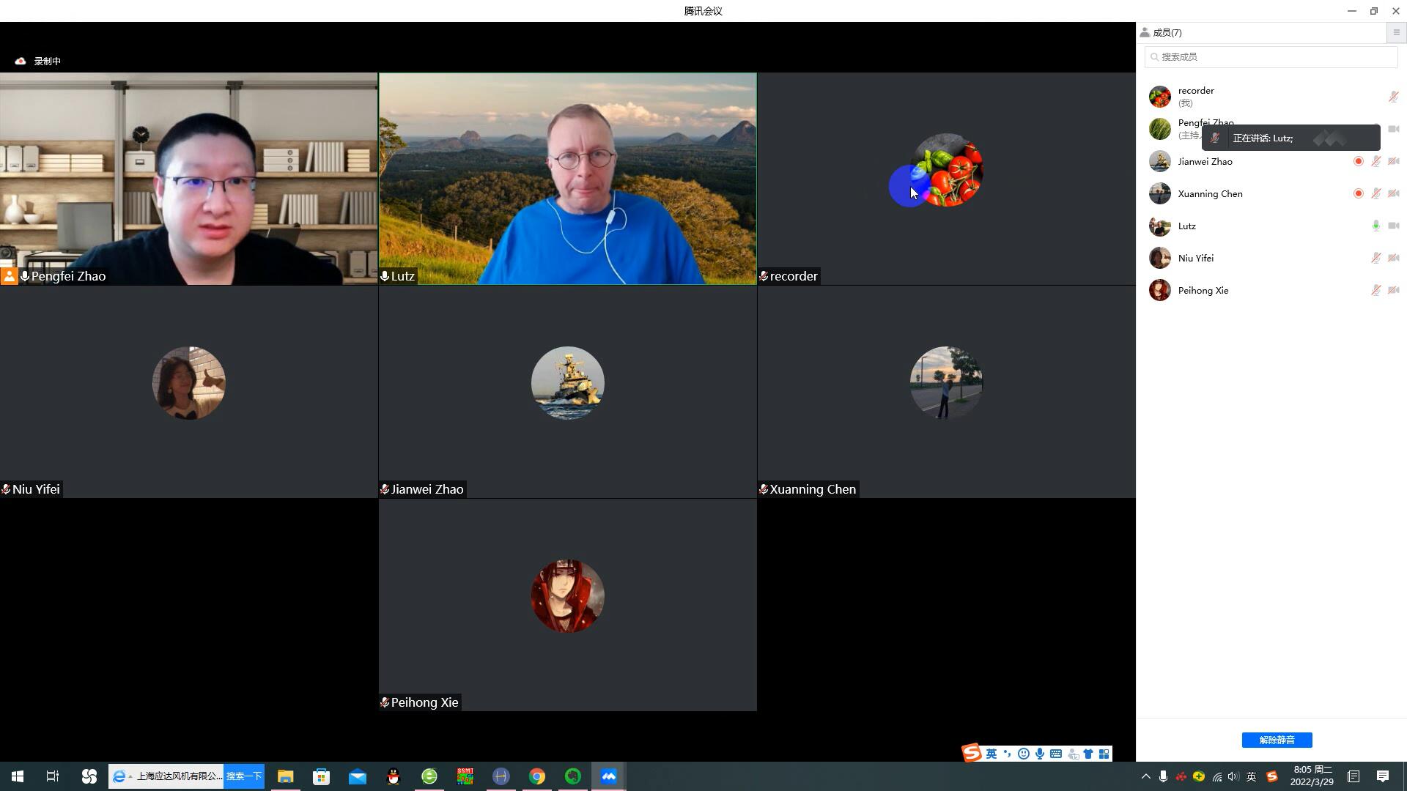The width and height of the screenshot is (1407, 791).
Task: Open members panel menu icon
Action: pyautogui.click(x=1396, y=32)
